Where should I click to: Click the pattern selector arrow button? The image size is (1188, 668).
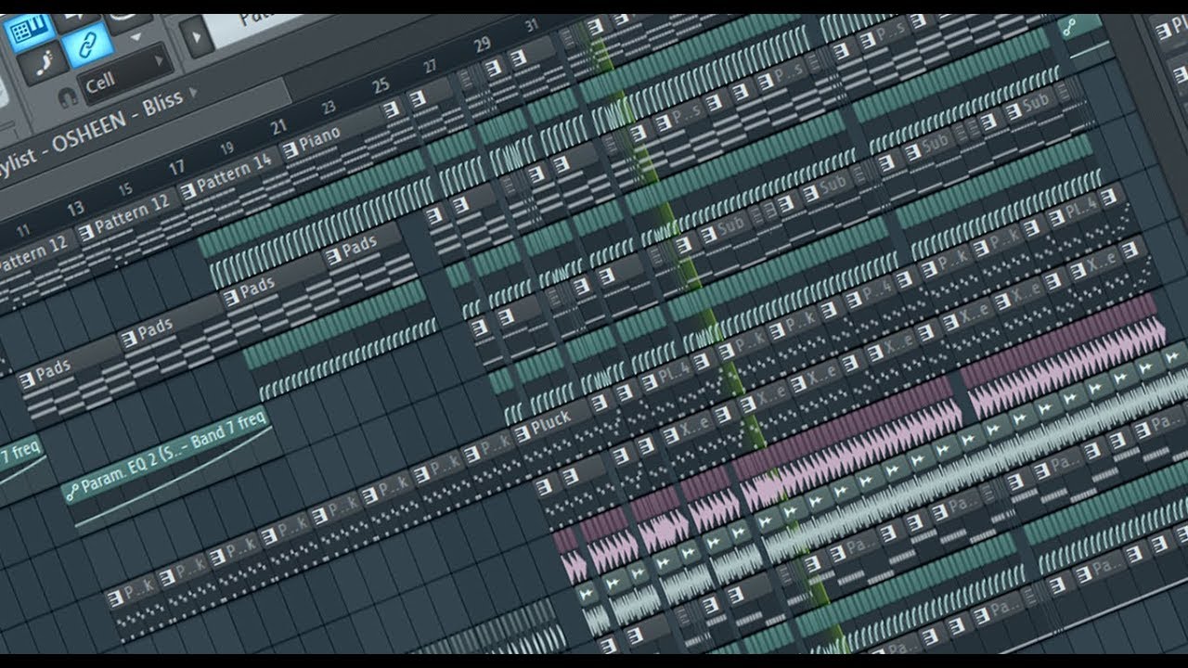195,38
